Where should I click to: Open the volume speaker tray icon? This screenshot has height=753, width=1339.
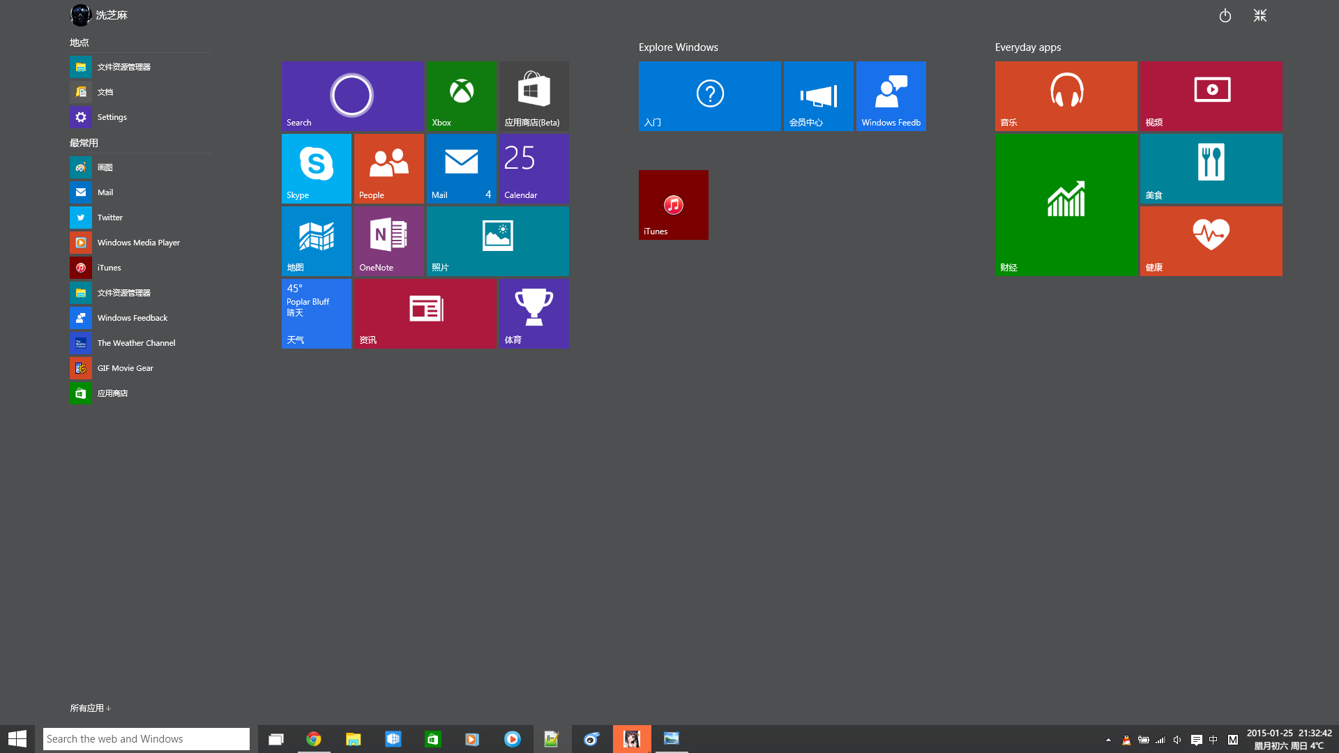coord(1177,740)
